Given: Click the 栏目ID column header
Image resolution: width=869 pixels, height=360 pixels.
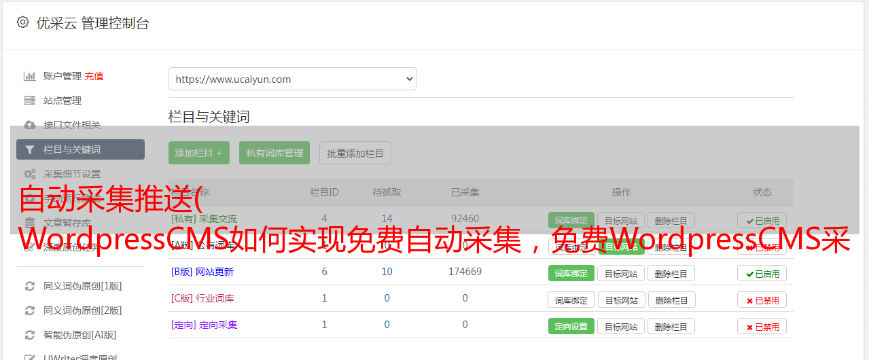Looking at the screenshot, I should (x=324, y=192).
